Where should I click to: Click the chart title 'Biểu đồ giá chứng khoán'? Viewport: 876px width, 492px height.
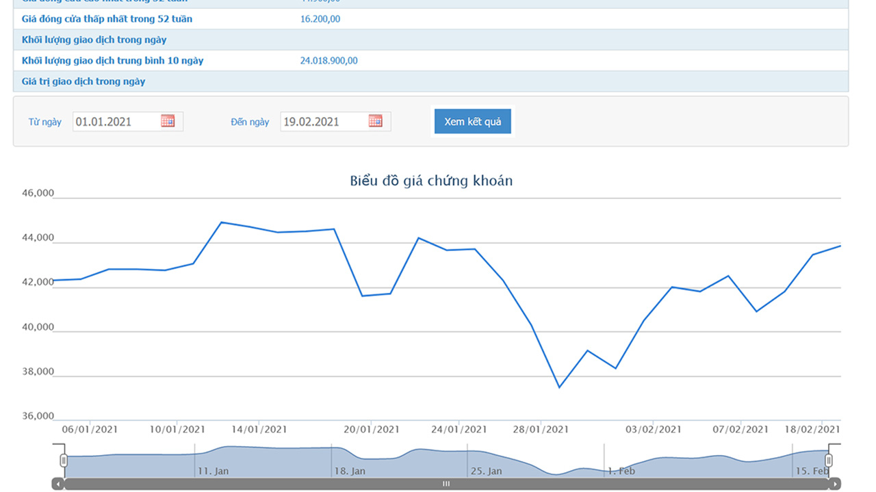click(x=431, y=181)
